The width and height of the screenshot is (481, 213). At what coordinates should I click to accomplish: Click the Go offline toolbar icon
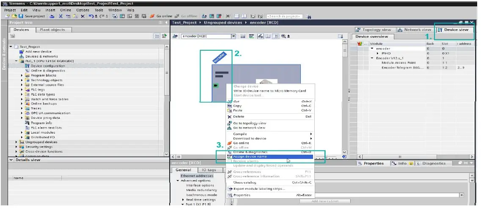[x=177, y=16]
